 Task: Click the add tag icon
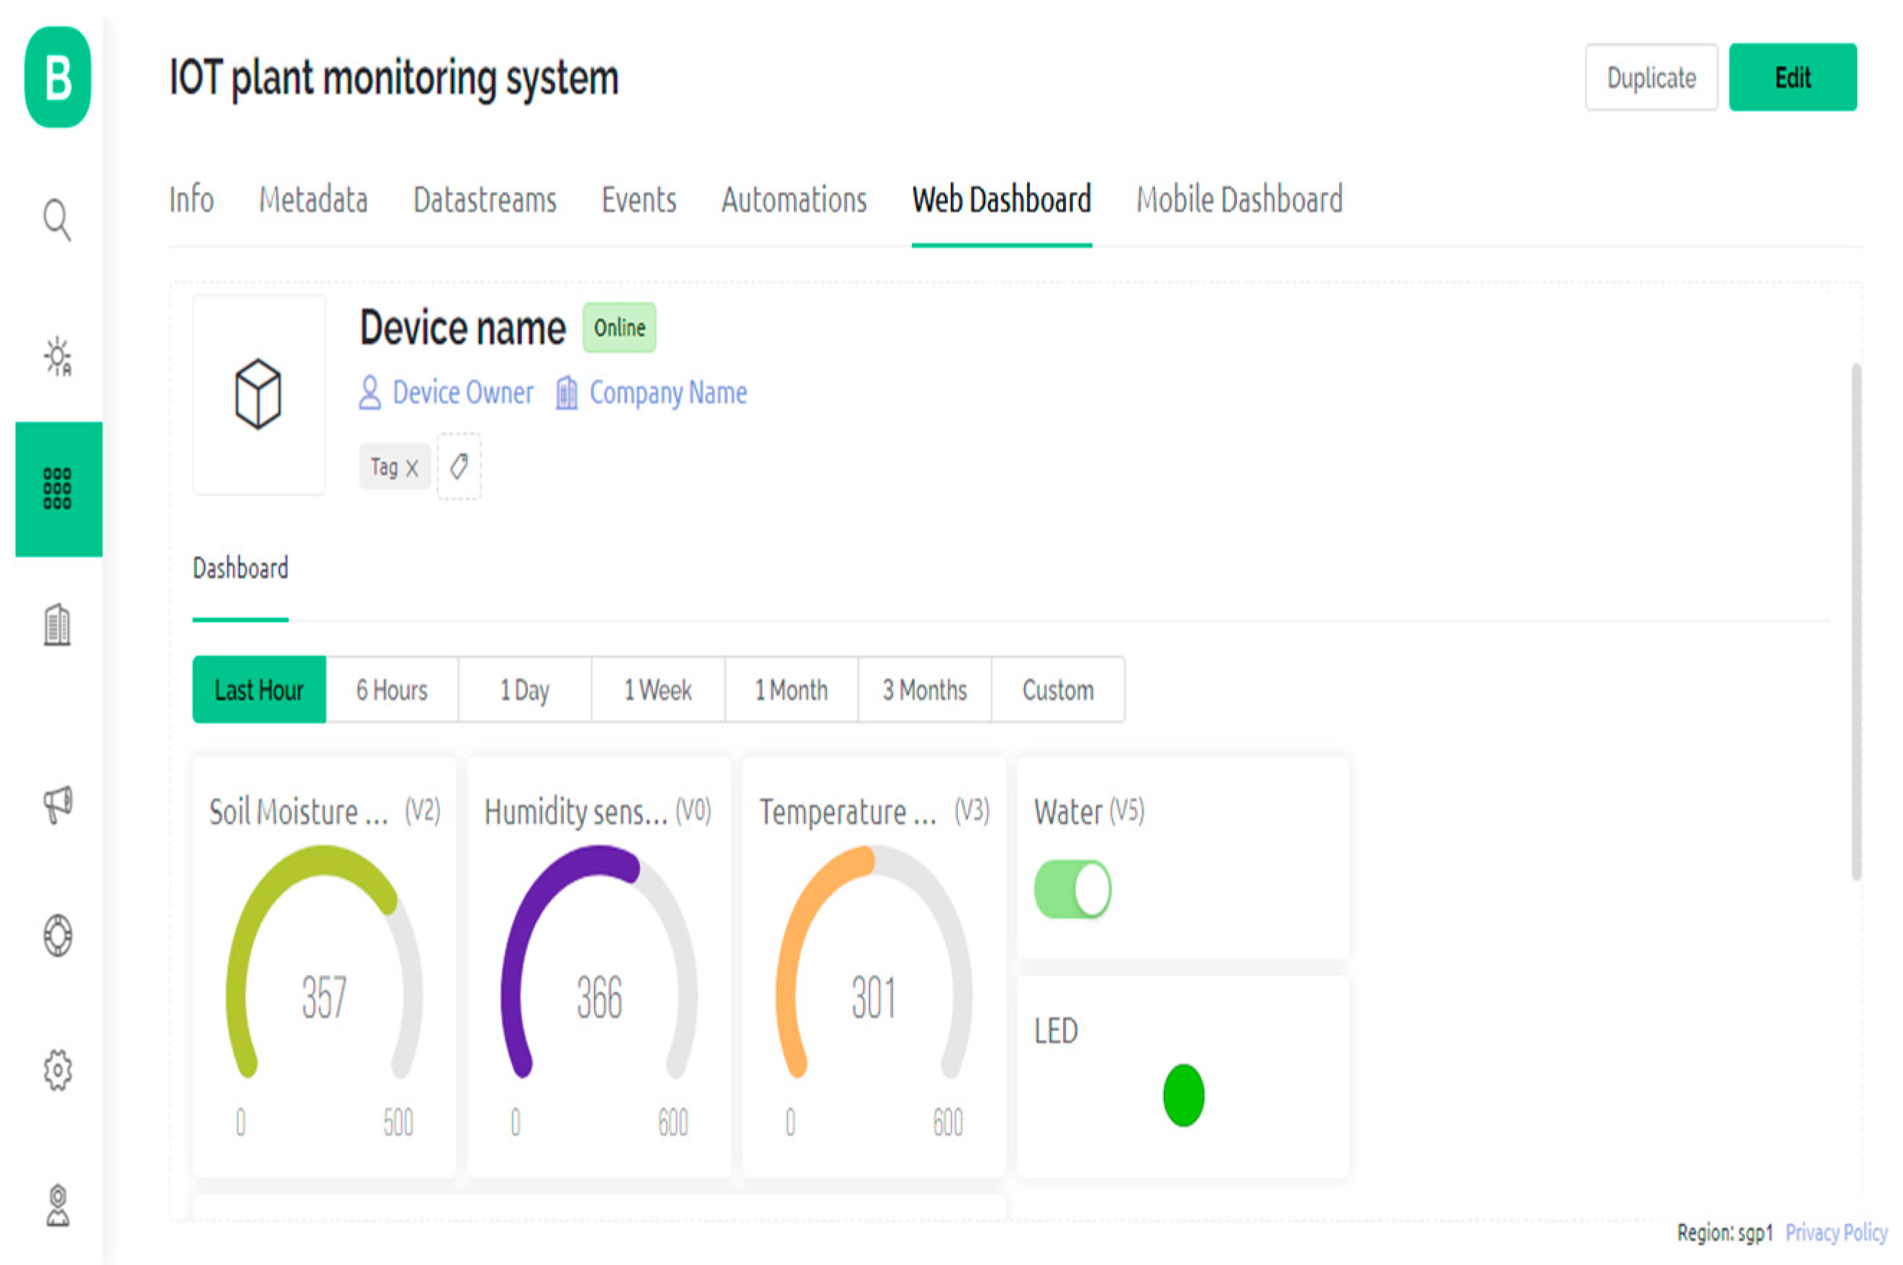click(459, 466)
